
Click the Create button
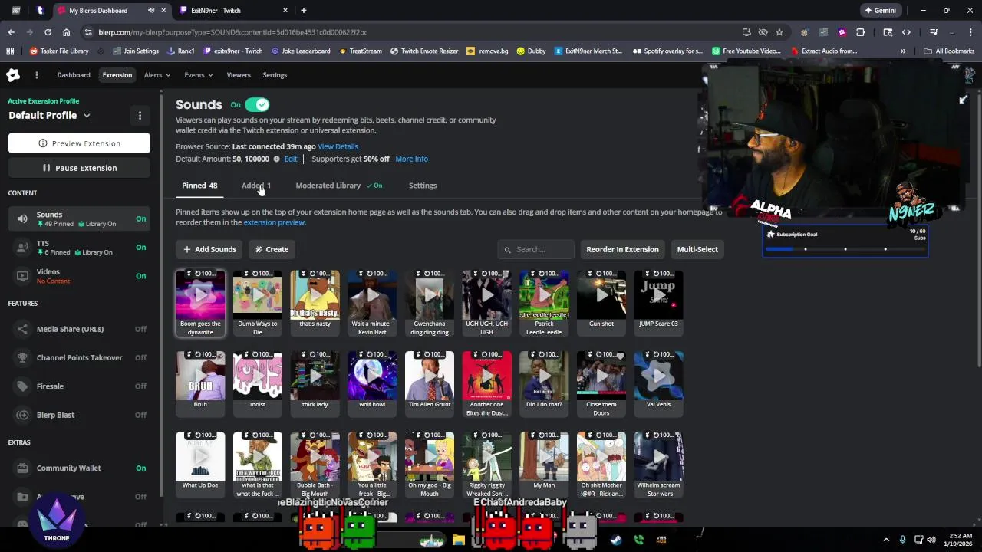tap(272, 249)
